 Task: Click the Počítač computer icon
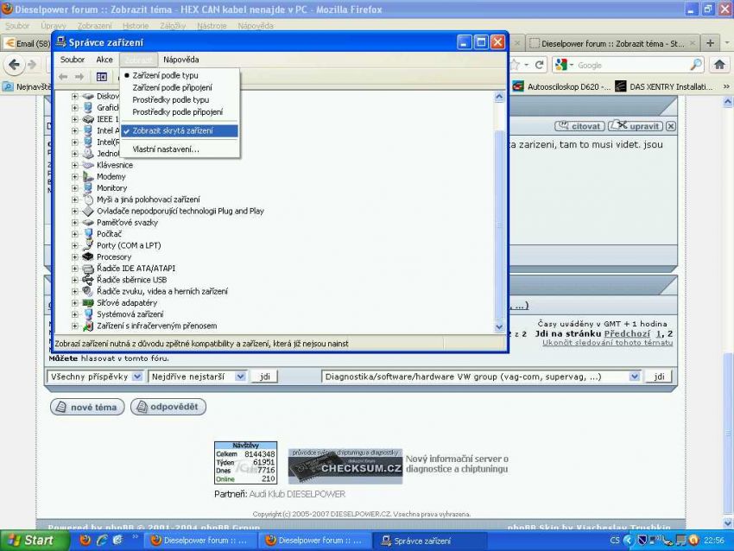(88, 233)
